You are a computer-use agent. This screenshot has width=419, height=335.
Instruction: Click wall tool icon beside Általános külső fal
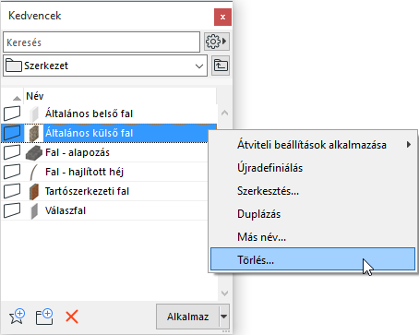[12, 133]
